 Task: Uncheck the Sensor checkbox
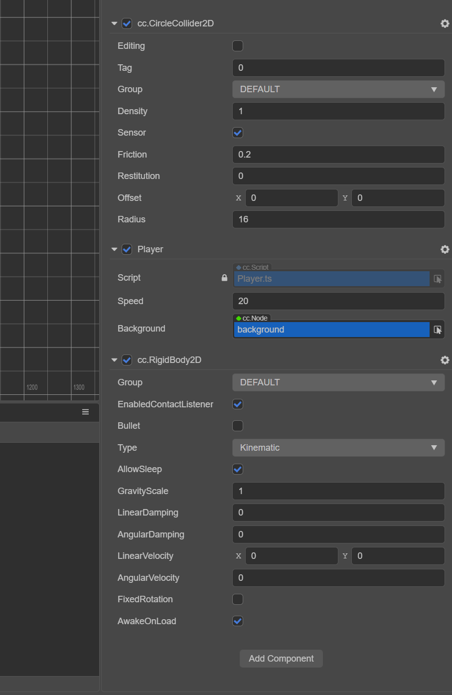click(238, 133)
